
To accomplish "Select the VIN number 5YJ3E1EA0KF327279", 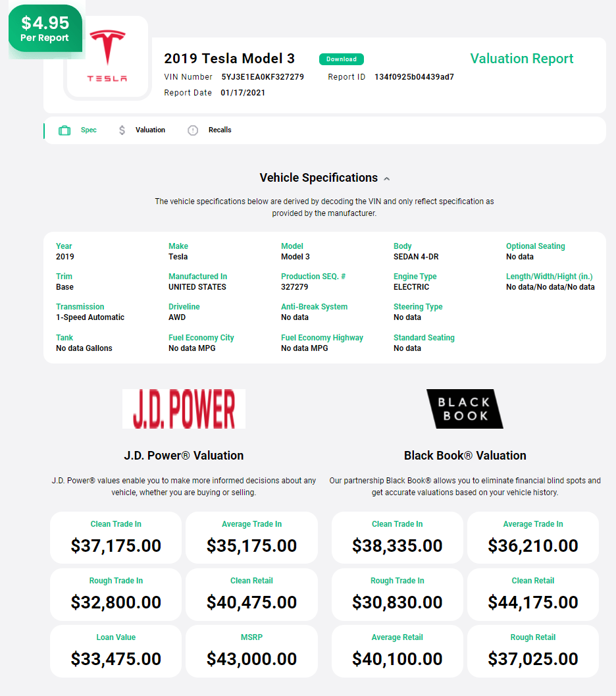I will 263,77.
